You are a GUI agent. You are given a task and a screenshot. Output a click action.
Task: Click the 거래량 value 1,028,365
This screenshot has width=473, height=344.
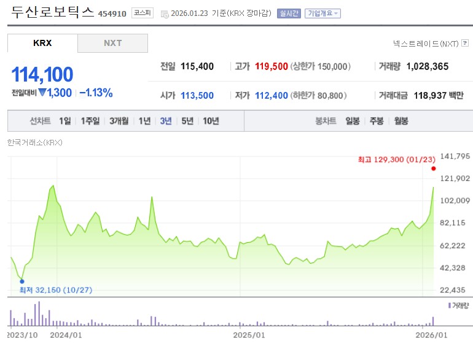(x=428, y=66)
